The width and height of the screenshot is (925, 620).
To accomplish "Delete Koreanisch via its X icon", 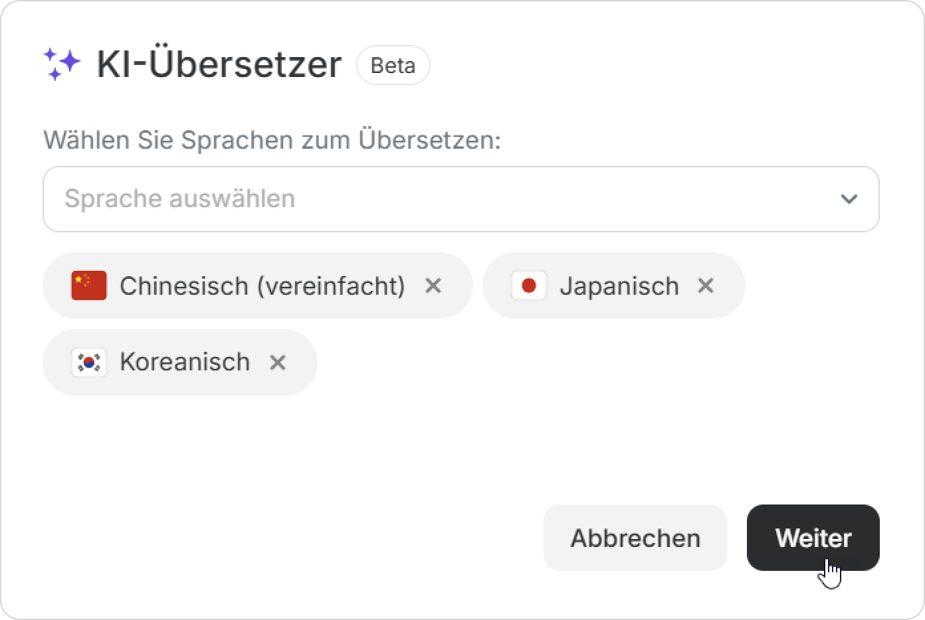I will pyautogui.click(x=277, y=362).
